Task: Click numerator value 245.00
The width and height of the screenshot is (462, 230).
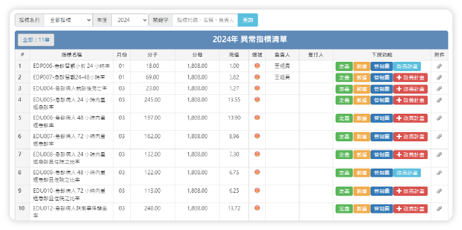Action: 153,100
